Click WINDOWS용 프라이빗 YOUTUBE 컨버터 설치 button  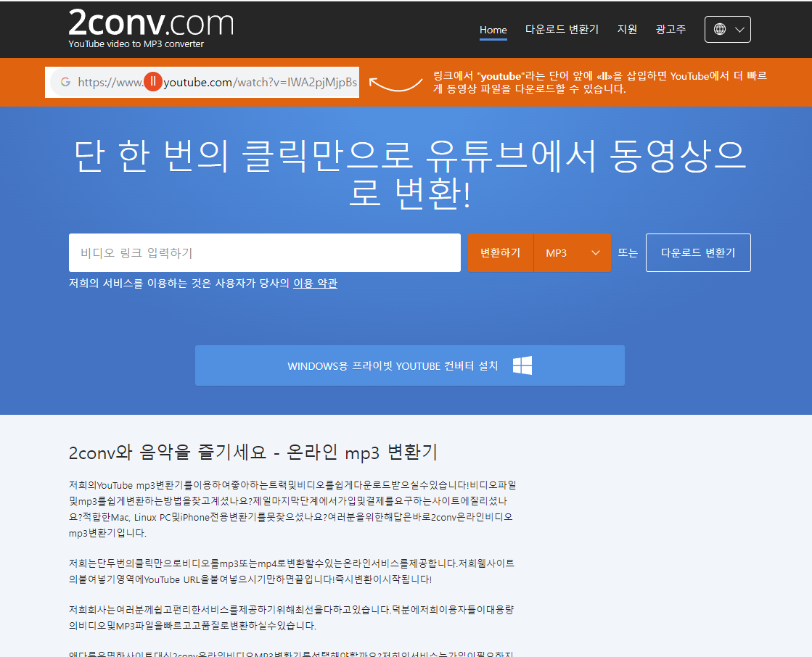(x=409, y=365)
